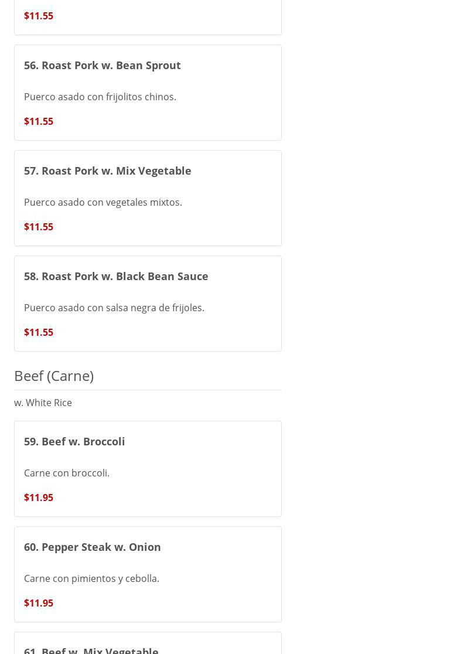Click the $11.95 price of Pepper Steak
The image size is (451, 654).
pos(39,603)
